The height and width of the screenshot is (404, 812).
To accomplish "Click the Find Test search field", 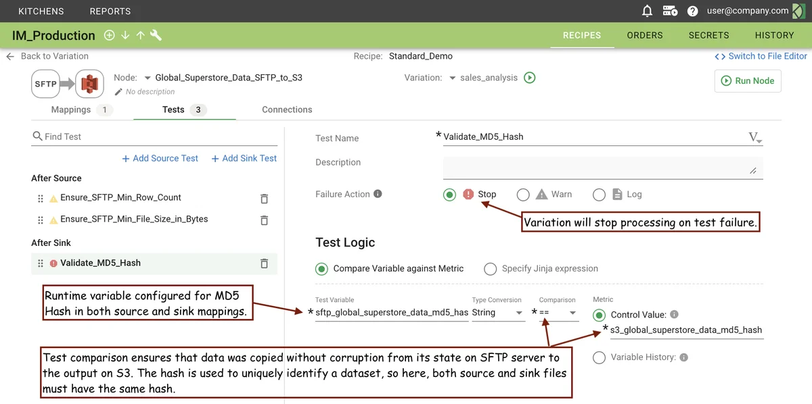I will 159,136.
